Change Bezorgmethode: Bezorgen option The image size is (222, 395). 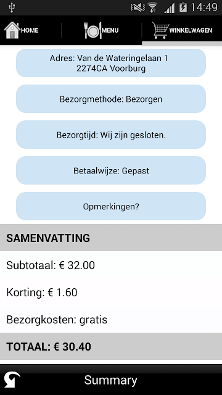111,99
